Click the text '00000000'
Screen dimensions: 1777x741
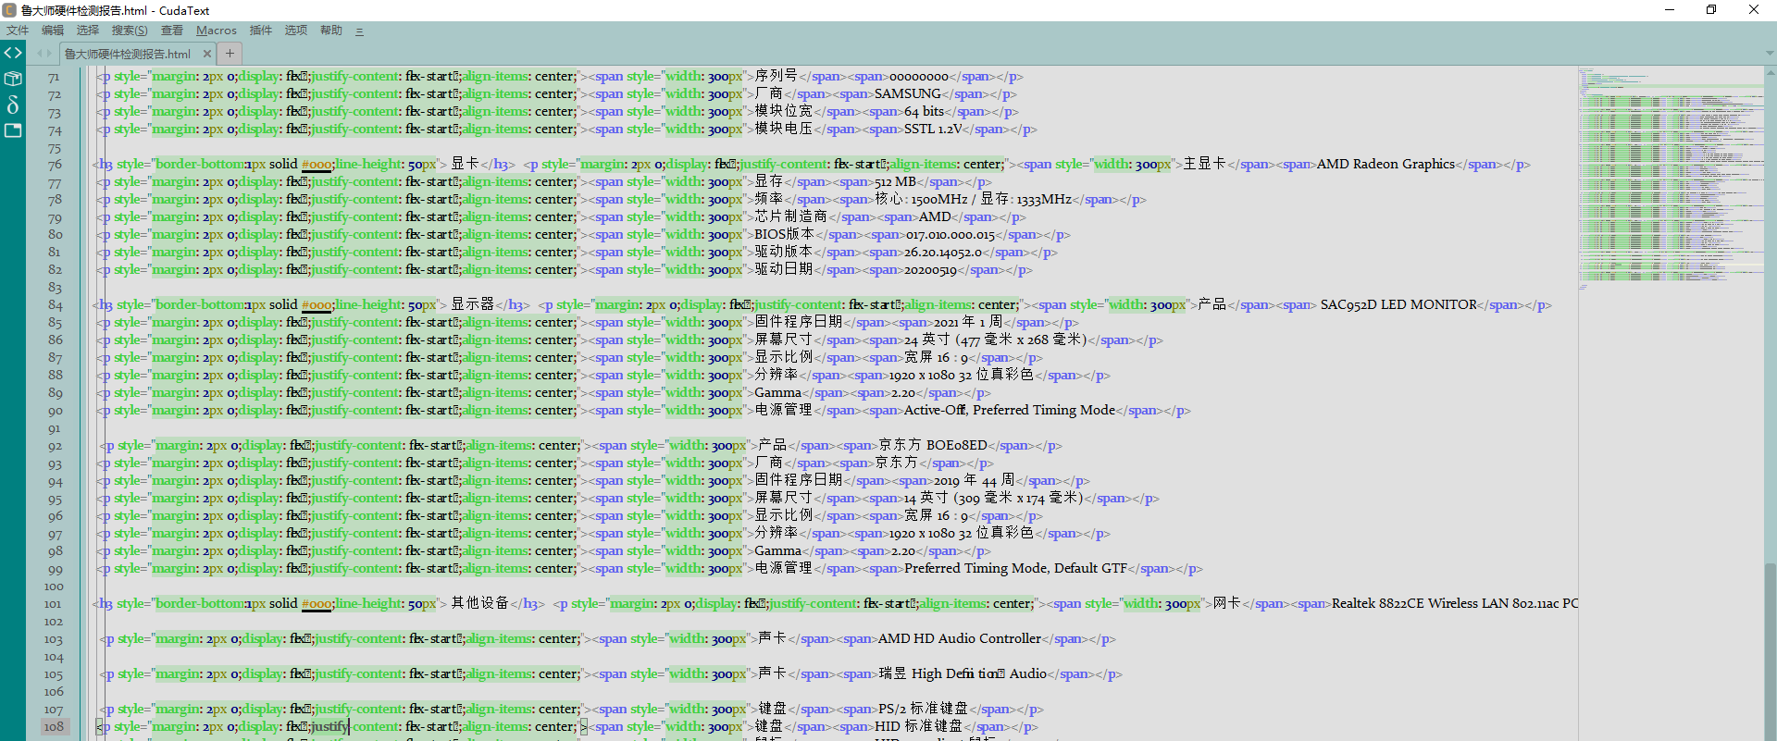[919, 77]
